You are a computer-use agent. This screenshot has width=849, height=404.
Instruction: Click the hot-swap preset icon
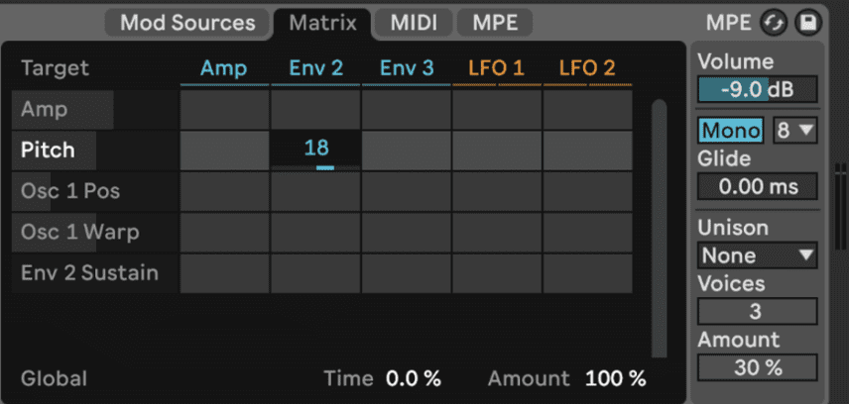(x=774, y=23)
